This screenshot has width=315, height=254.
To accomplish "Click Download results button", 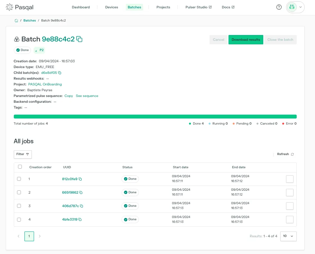I will (x=246, y=40).
